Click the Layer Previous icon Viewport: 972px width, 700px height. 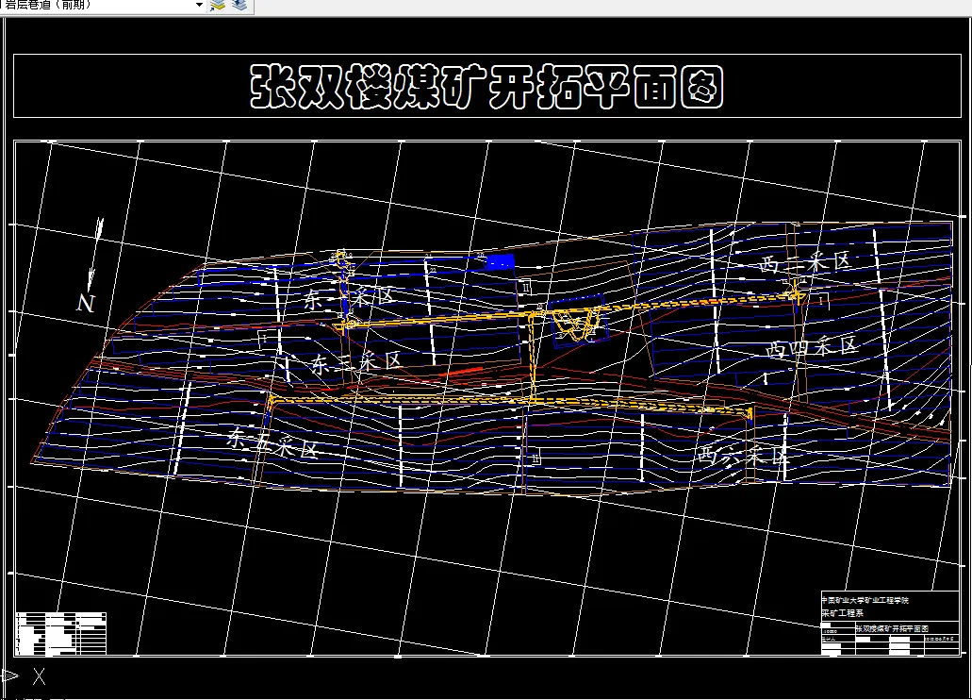pyautogui.click(x=239, y=5)
